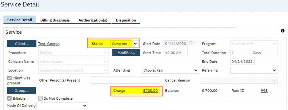Viewport: 288px width, 110px height.
Task: Uncheck the Billable checkbox
Action: pyautogui.click(x=9, y=98)
